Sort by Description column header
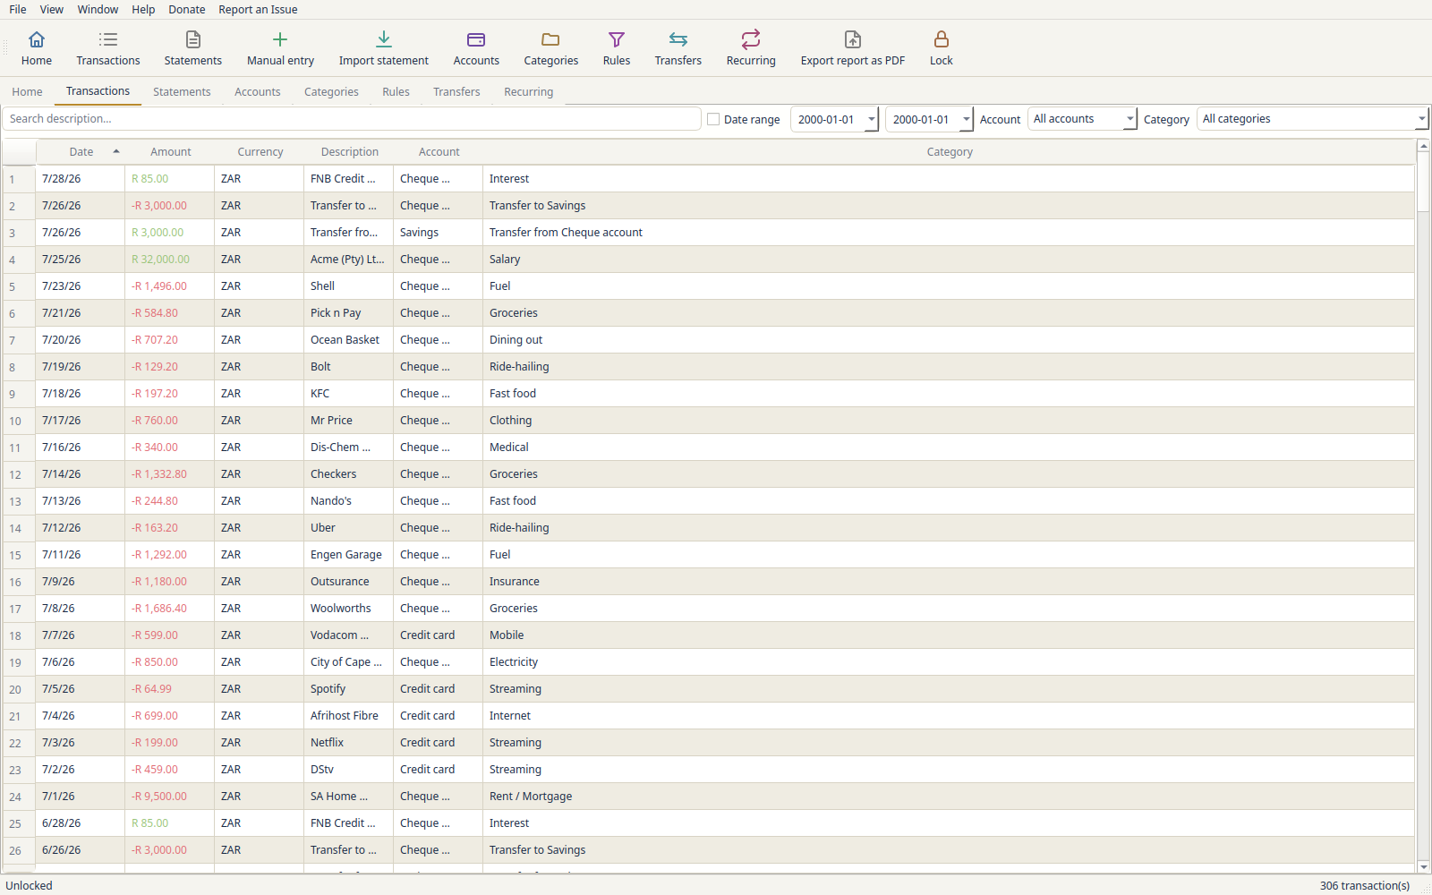This screenshot has width=1432, height=895. (349, 152)
